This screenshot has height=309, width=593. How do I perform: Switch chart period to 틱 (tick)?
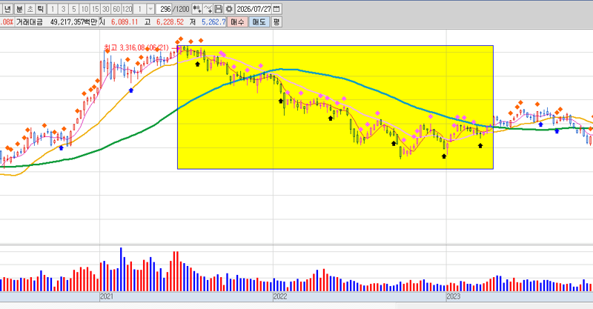(41, 9)
